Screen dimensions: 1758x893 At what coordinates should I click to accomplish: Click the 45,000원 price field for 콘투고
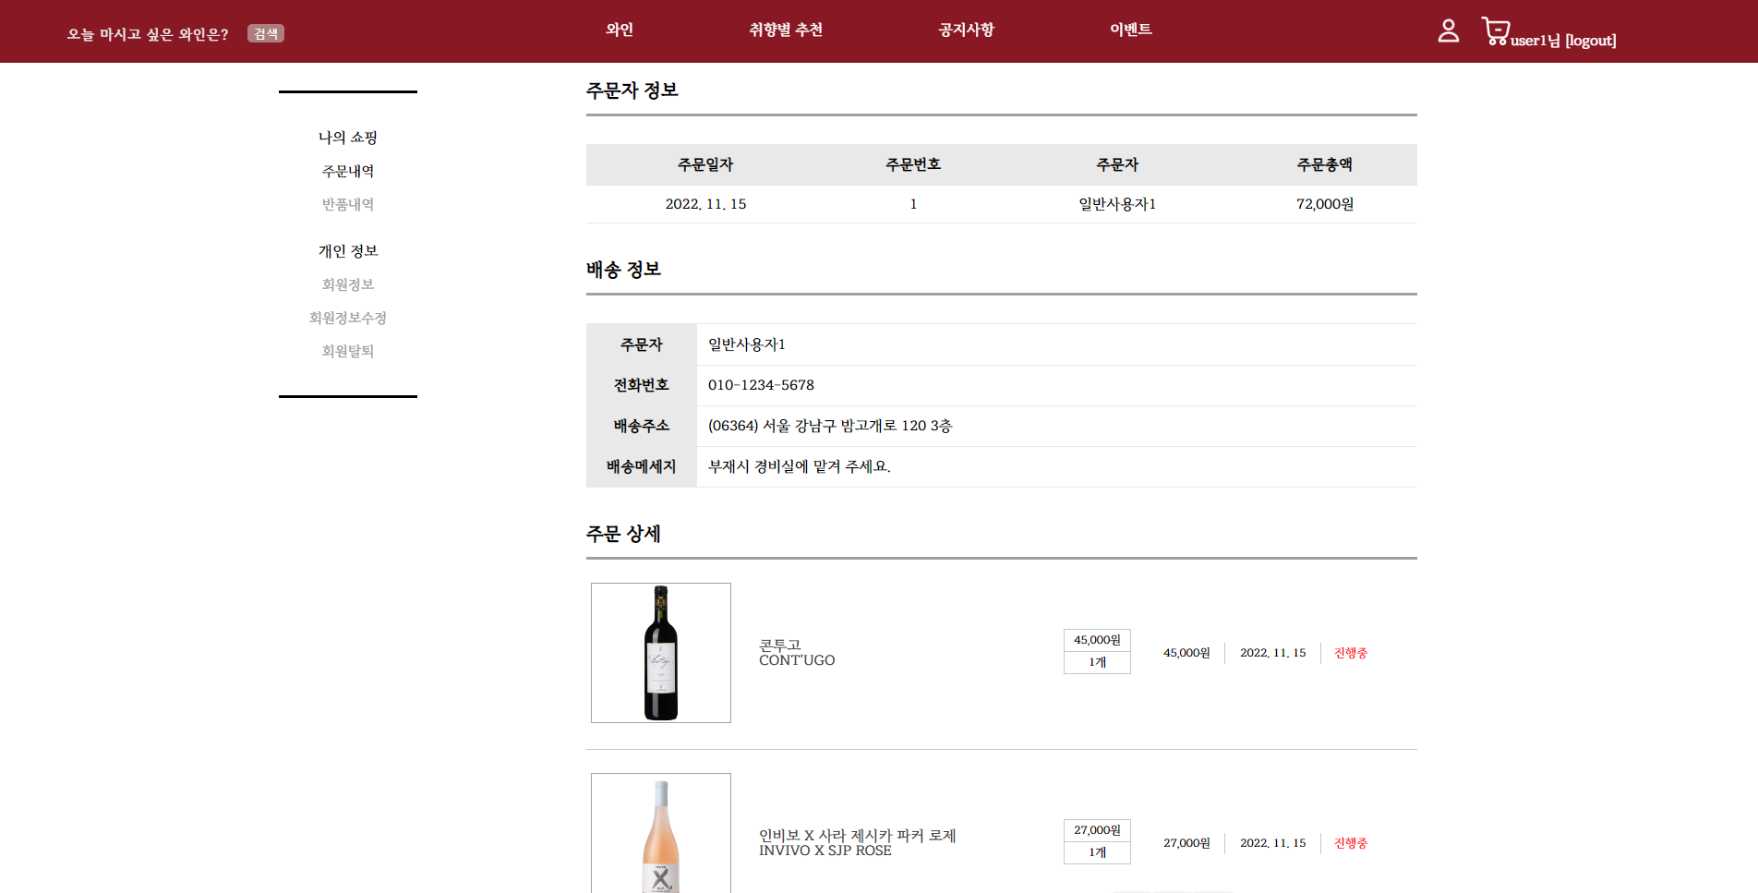click(1096, 639)
